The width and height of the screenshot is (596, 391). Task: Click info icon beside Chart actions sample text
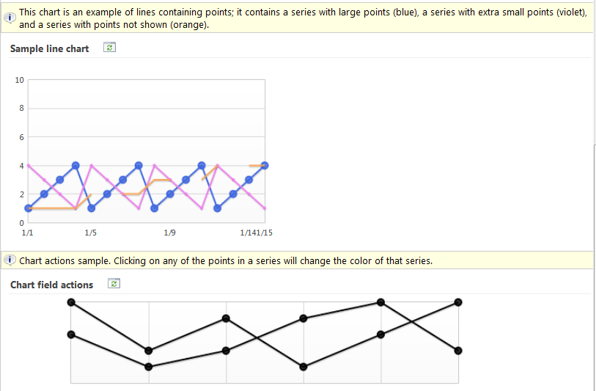pyautogui.click(x=10, y=260)
